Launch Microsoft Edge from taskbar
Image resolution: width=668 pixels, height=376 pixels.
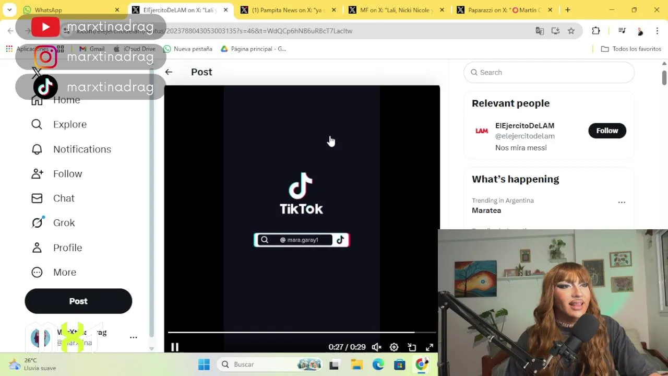378,365
